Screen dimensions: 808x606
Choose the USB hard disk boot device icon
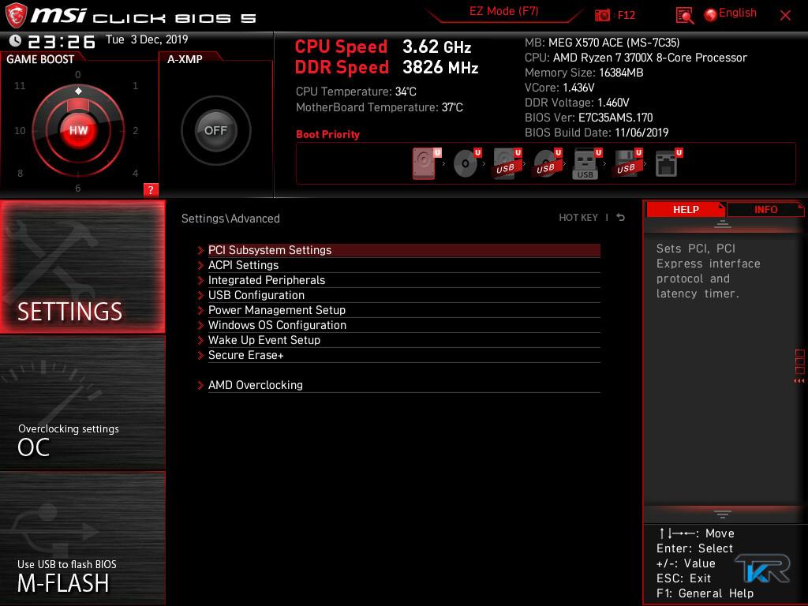point(507,163)
